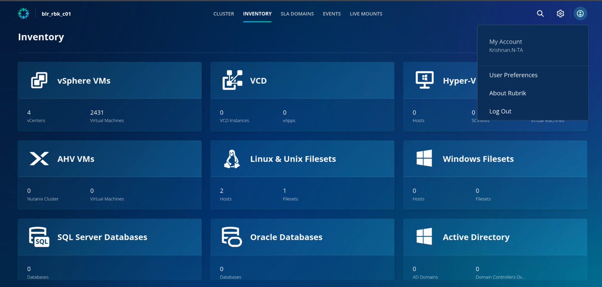Click username Krishnan.N-TA

(506, 50)
